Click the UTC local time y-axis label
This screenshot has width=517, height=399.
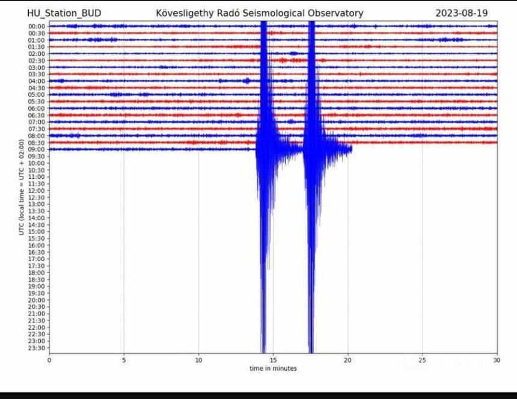pos(22,187)
